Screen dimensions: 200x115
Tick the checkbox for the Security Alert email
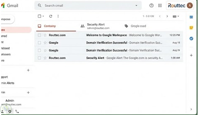tap(39, 58)
